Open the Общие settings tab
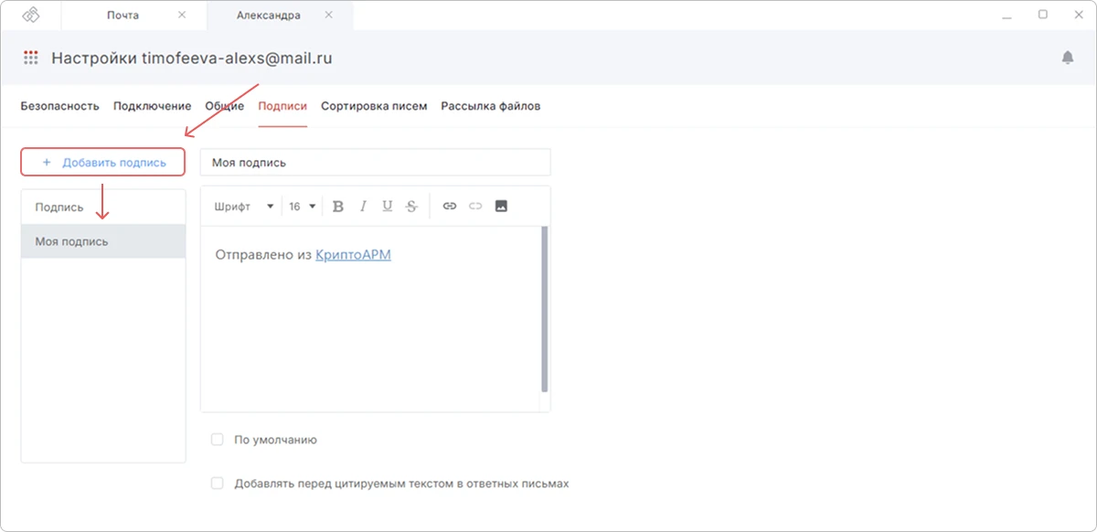This screenshot has width=1097, height=532. (x=225, y=106)
